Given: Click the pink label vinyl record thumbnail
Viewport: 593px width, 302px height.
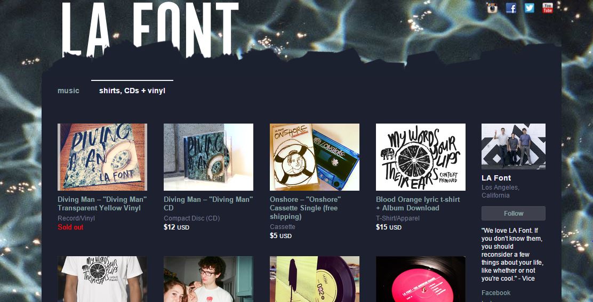Looking at the screenshot, I should tap(421, 279).
